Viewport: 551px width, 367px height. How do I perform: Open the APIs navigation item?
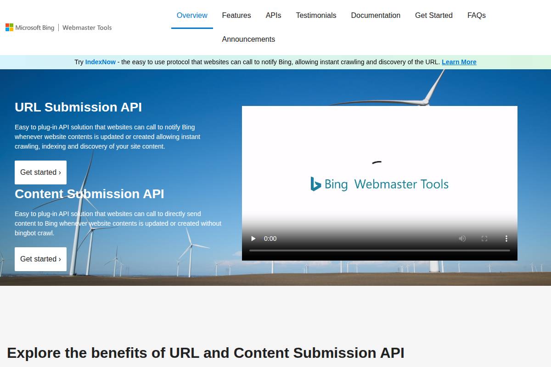click(273, 15)
